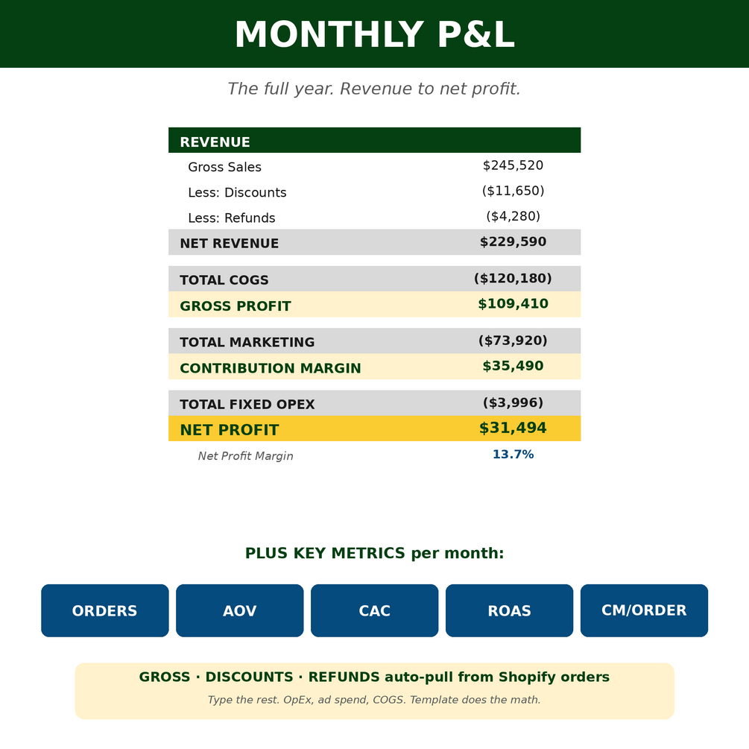The width and height of the screenshot is (749, 749).
Task: Choose the ROAS metric button
Action: pyautogui.click(x=509, y=610)
